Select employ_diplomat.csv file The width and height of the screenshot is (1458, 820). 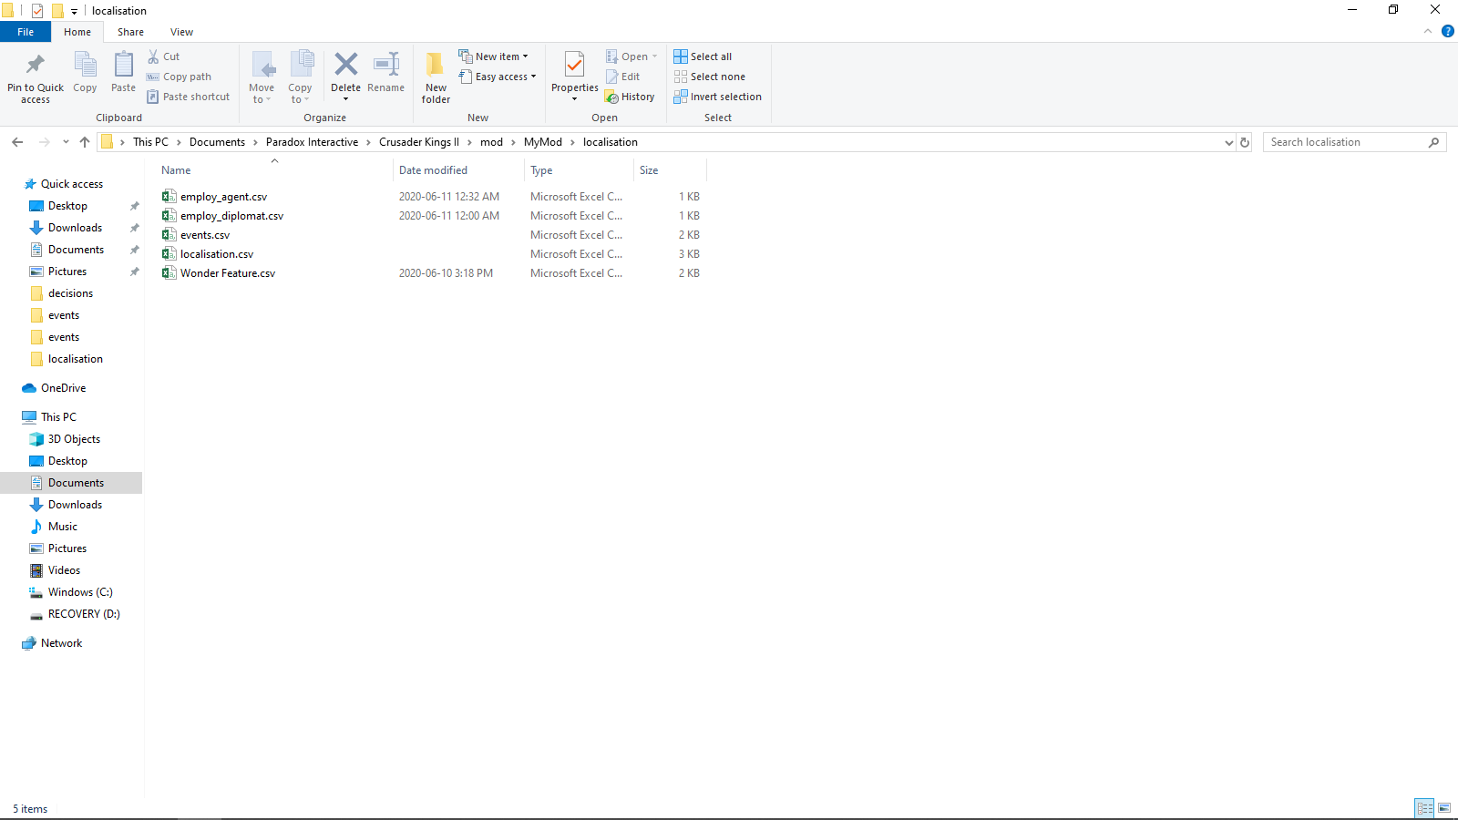231,216
